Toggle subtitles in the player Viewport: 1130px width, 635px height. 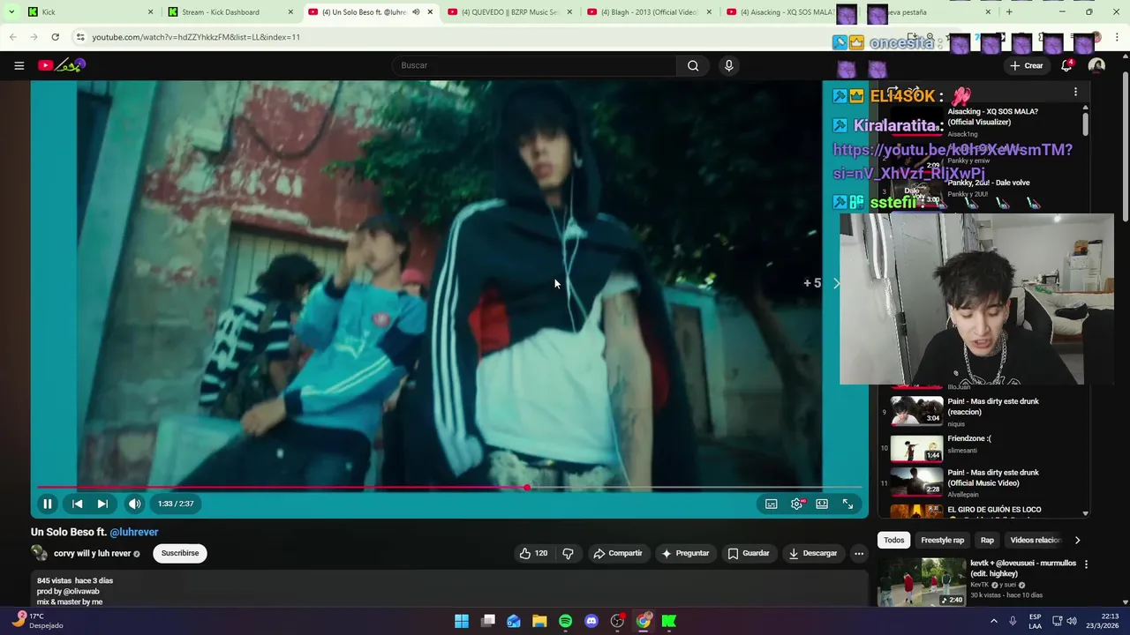(771, 504)
